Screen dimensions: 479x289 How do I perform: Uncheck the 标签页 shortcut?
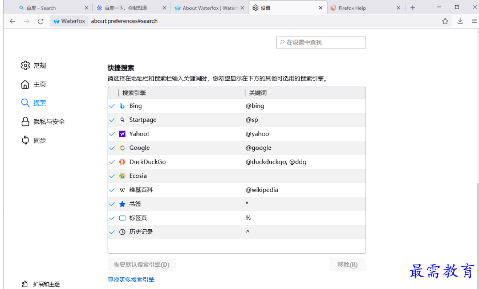112,218
